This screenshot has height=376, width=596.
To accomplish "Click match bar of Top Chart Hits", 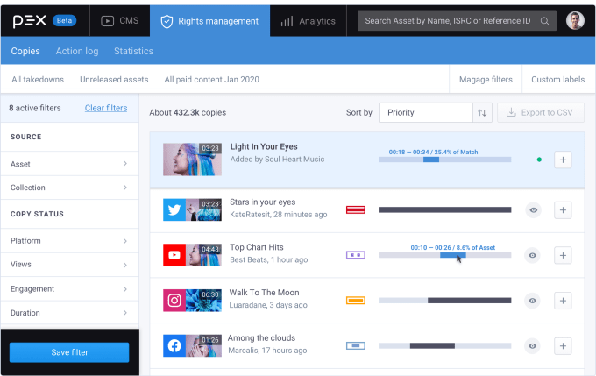I will [444, 255].
